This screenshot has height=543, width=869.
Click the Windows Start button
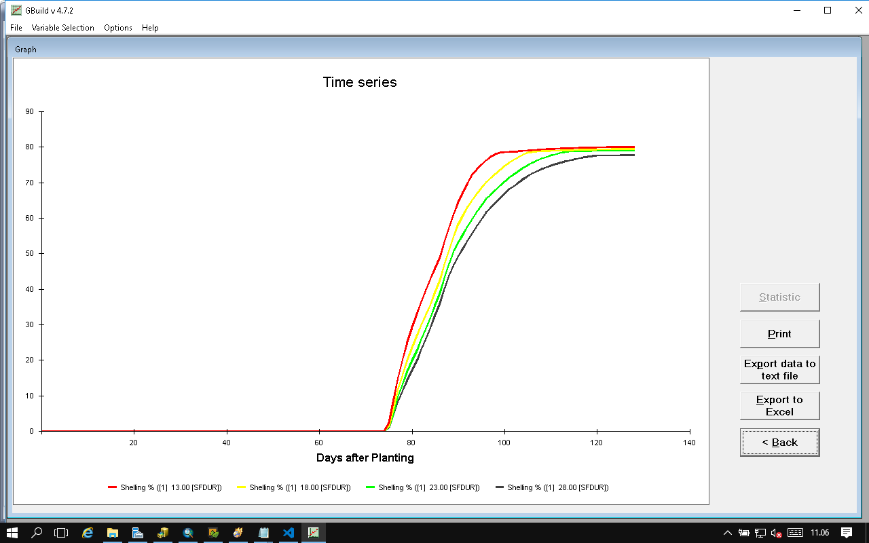tap(12, 533)
